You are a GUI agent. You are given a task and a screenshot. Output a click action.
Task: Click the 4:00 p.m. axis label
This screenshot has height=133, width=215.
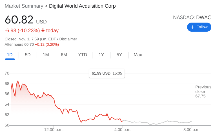coord(123,130)
